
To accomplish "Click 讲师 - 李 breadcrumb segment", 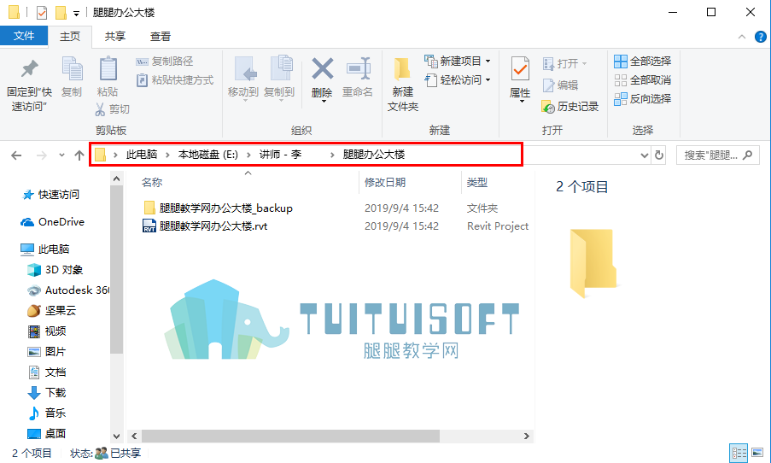I will coord(280,155).
